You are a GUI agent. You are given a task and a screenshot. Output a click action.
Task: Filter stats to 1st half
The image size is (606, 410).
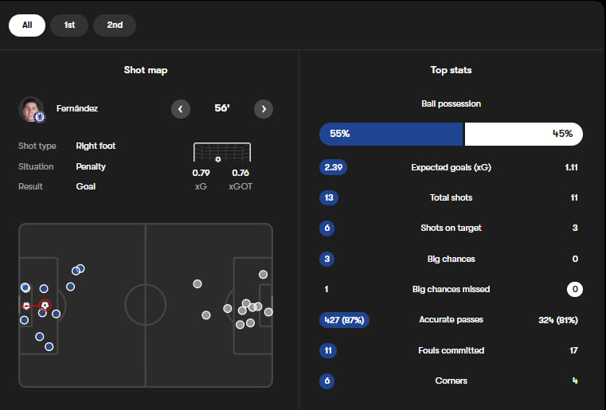coord(70,25)
